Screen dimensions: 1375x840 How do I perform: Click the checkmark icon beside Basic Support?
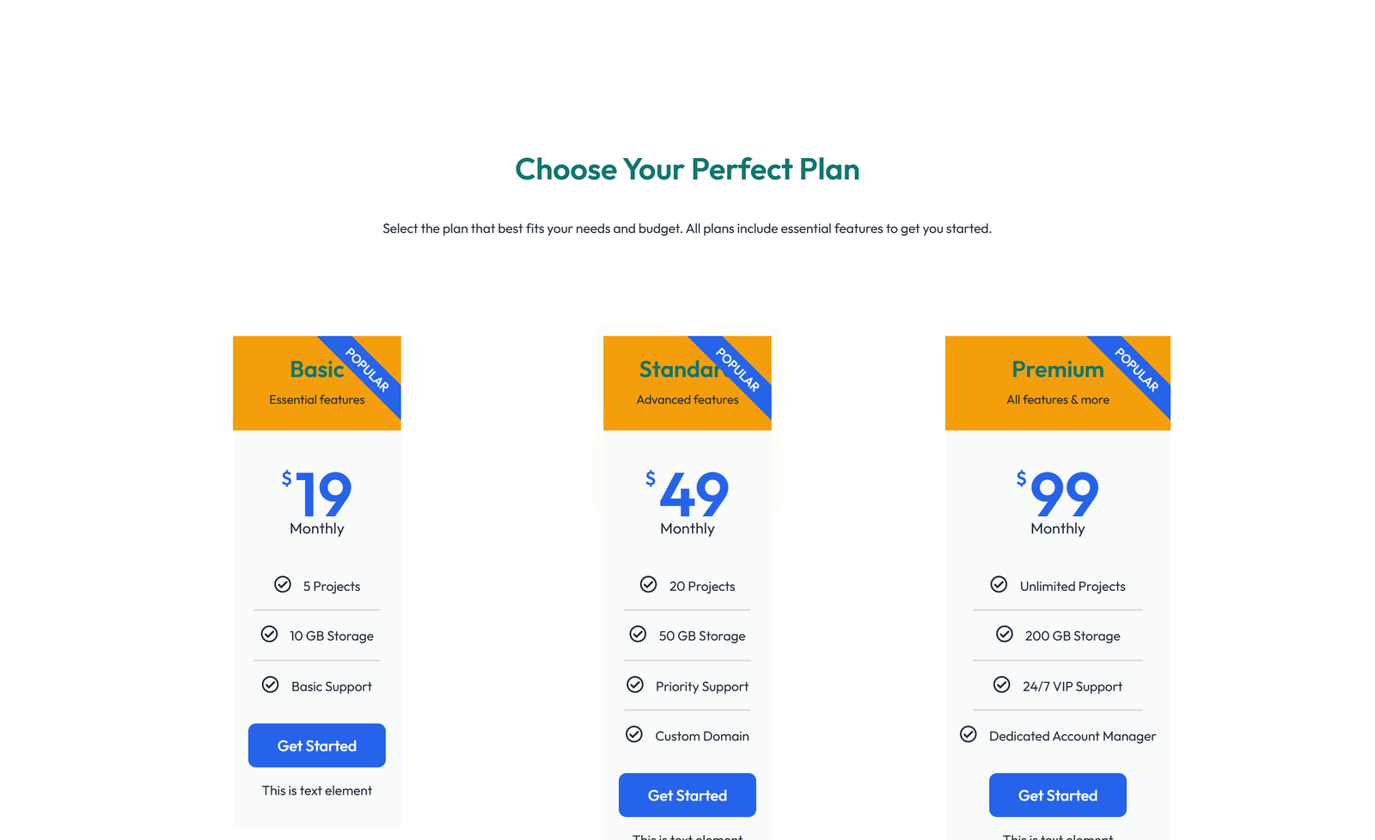270,685
